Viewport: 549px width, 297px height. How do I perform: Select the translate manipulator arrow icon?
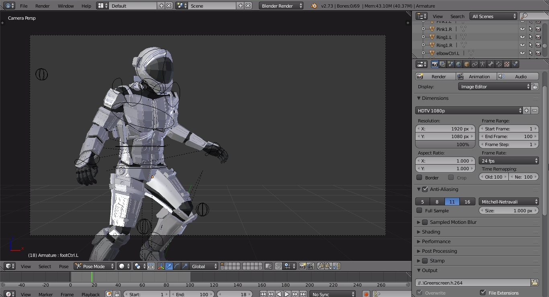click(169, 266)
